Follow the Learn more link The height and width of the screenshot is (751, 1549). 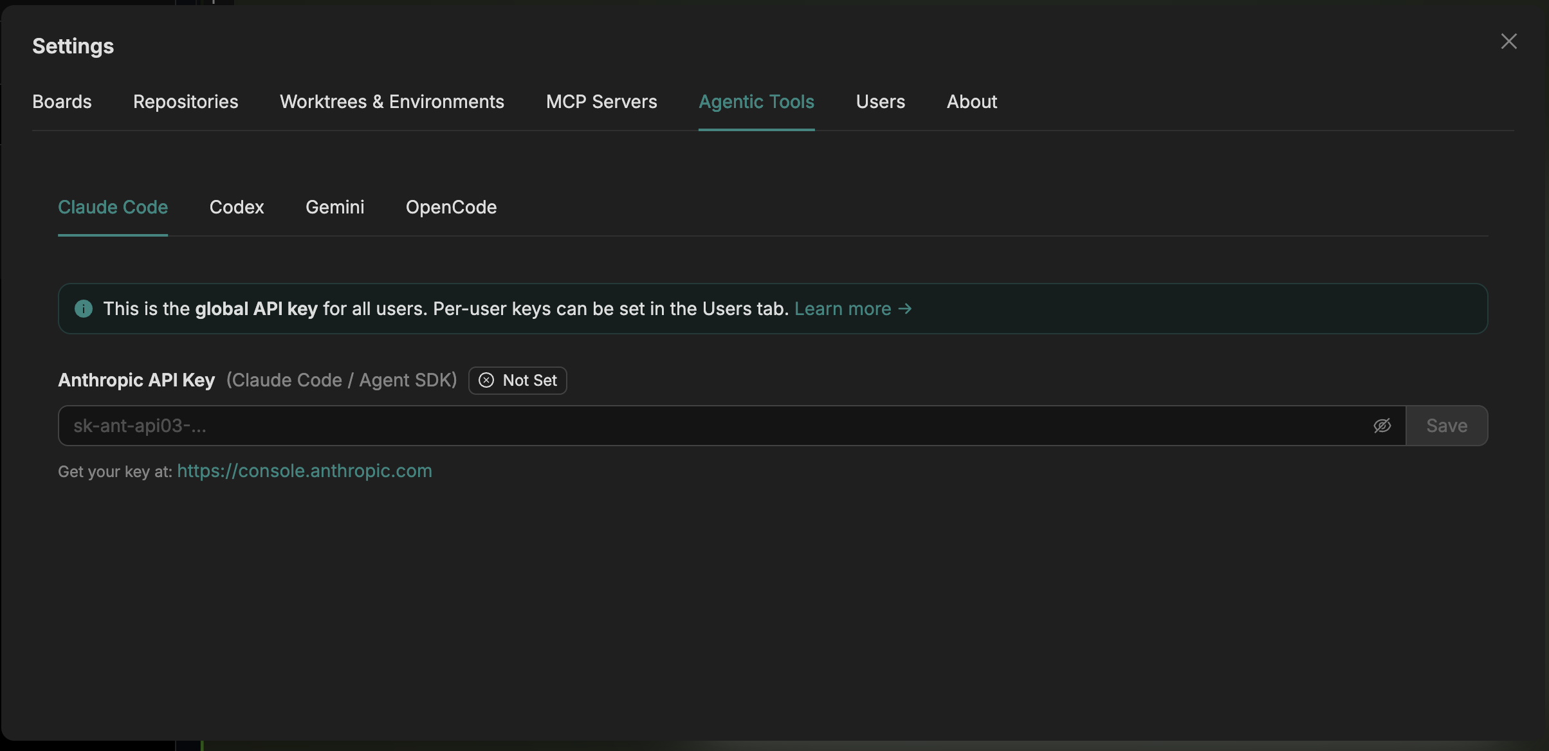point(853,309)
